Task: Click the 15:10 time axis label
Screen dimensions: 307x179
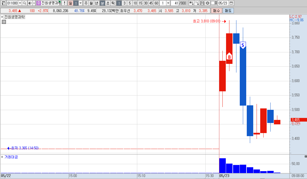Action: tap(141, 176)
